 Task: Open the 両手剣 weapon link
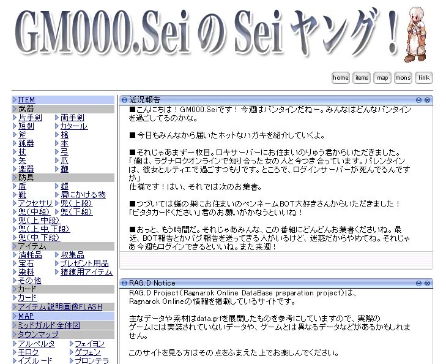[72, 117]
